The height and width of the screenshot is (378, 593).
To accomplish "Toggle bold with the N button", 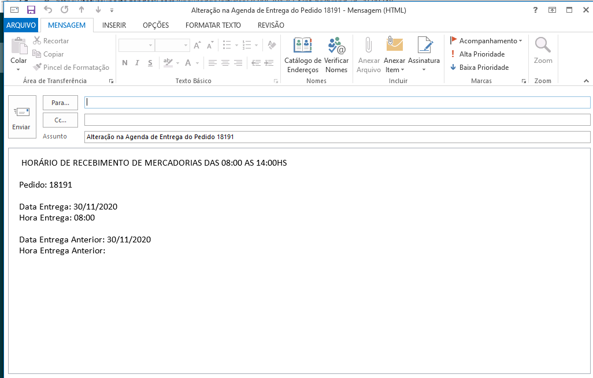I will [125, 63].
